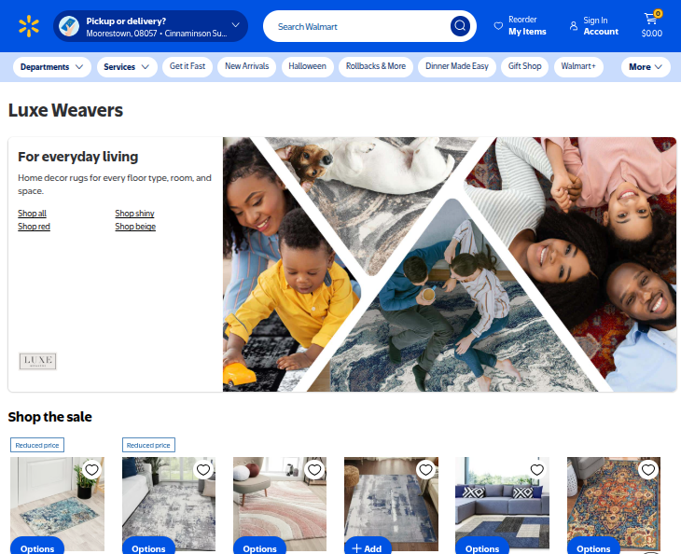The height and width of the screenshot is (554, 681).
Task: Toggle heart on the pink wavy rug
Action: (x=314, y=469)
